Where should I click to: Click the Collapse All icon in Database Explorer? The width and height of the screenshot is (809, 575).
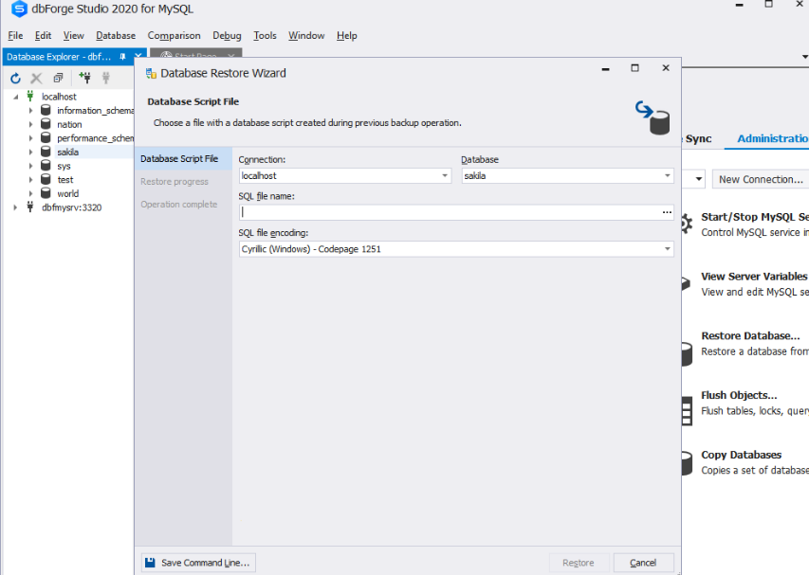tap(58, 78)
